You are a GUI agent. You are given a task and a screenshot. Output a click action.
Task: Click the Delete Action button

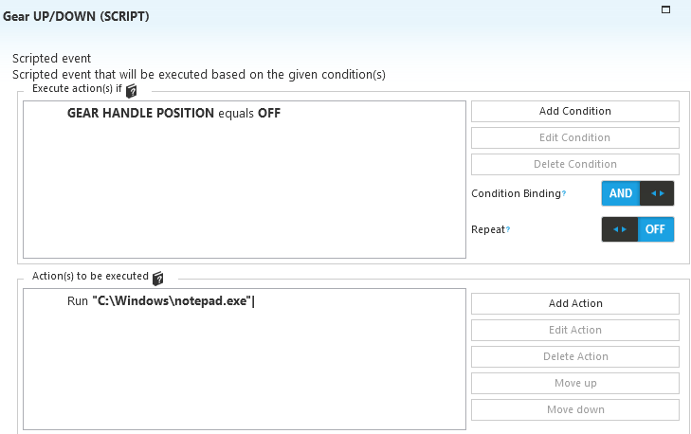pos(575,356)
